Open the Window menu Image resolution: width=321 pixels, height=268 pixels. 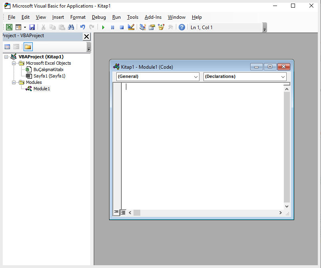pos(176,17)
